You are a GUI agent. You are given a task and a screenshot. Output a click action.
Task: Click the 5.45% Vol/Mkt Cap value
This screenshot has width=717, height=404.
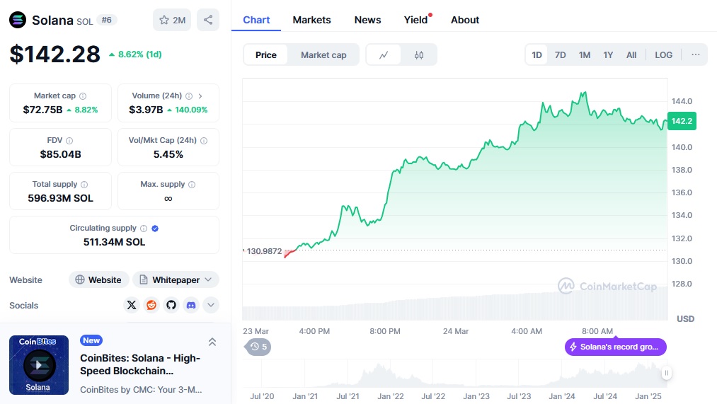(x=168, y=154)
